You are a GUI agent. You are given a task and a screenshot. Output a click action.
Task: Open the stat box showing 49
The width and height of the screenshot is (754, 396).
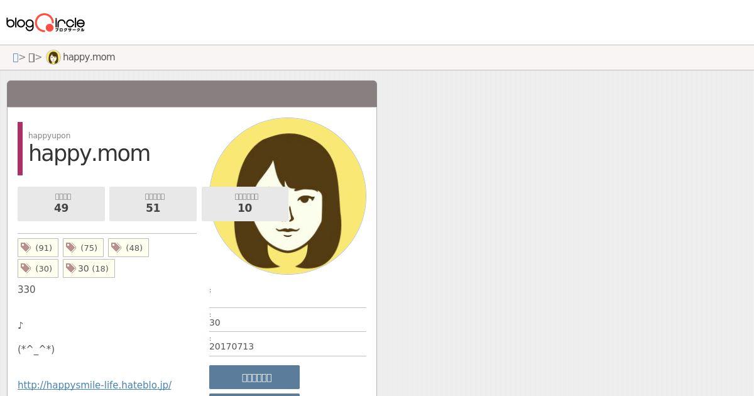(61, 204)
